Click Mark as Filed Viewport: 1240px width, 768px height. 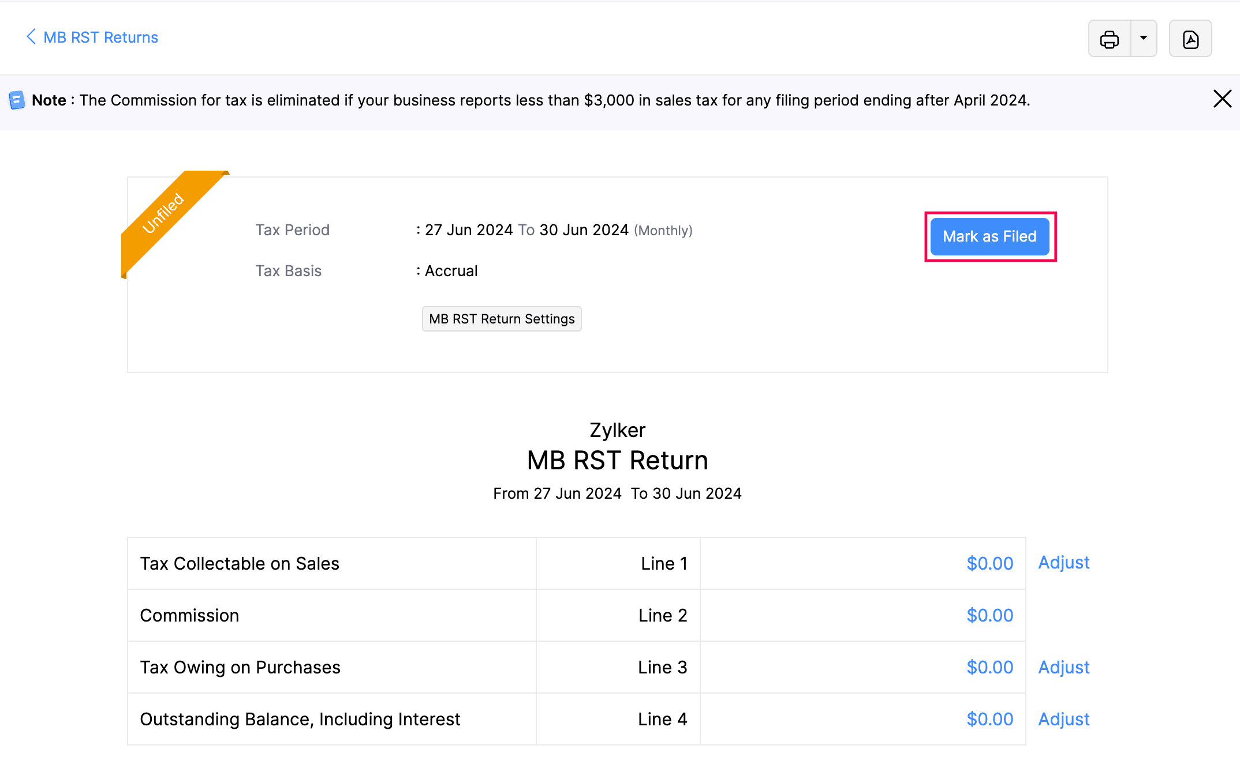point(989,236)
